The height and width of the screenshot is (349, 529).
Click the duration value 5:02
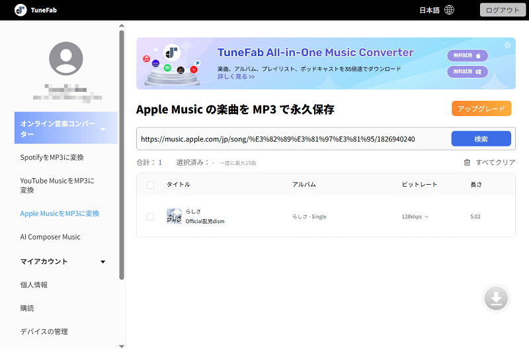click(x=475, y=217)
